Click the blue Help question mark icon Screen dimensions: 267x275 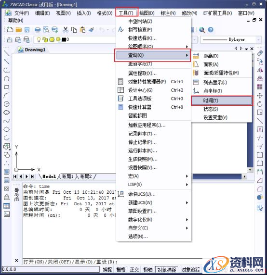[211, 30]
